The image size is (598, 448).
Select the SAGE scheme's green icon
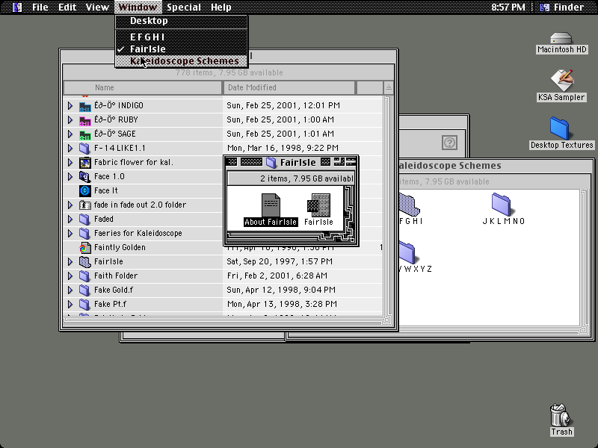coord(84,134)
